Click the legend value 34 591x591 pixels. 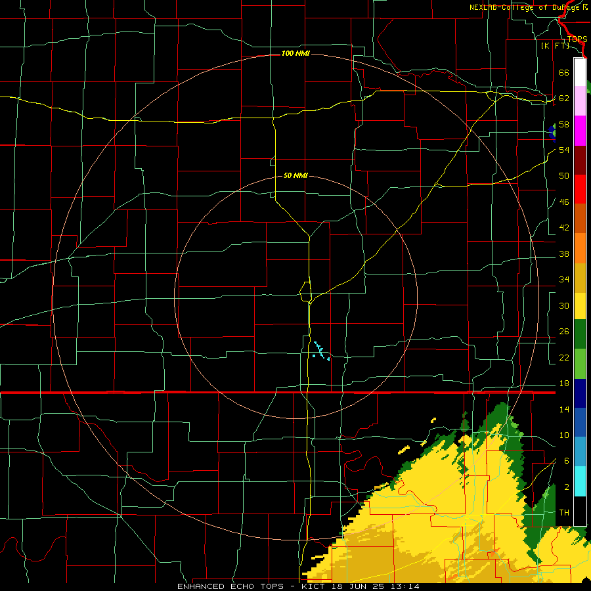point(564,280)
